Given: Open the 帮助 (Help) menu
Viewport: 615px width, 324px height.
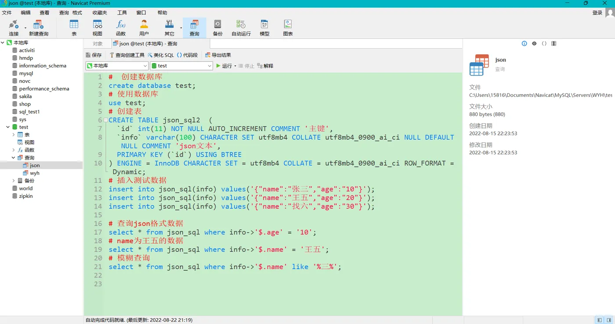Looking at the screenshot, I should (x=162, y=13).
